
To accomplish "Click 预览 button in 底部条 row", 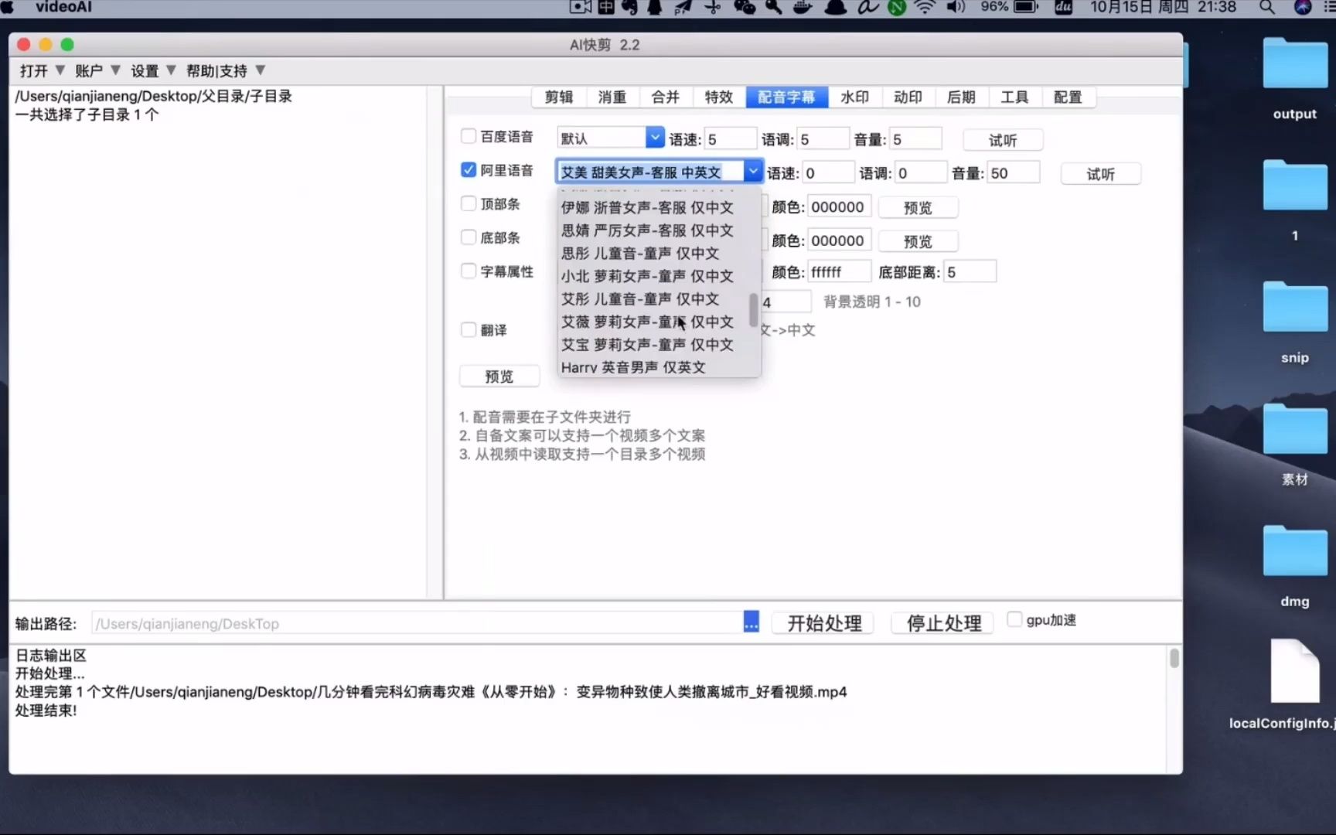I will (x=918, y=241).
